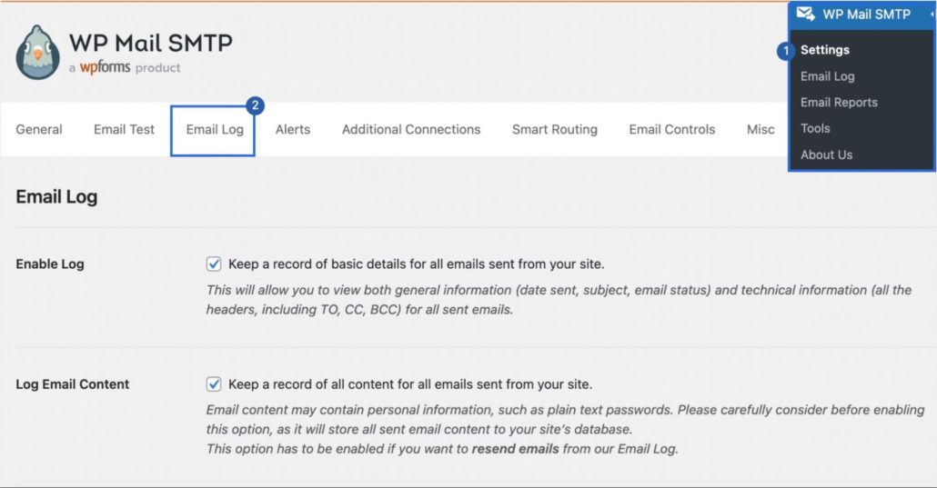Open the Alerts tab
The height and width of the screenshot is (488, 937).
(x=293, y=130)
